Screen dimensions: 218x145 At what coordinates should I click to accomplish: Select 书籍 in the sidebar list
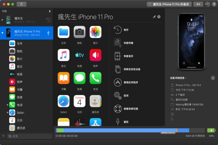(27, 90)
